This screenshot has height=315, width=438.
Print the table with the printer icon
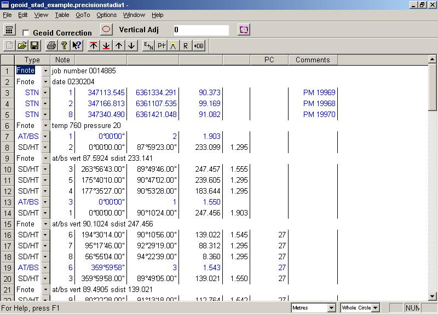click(x=51, y=46)
